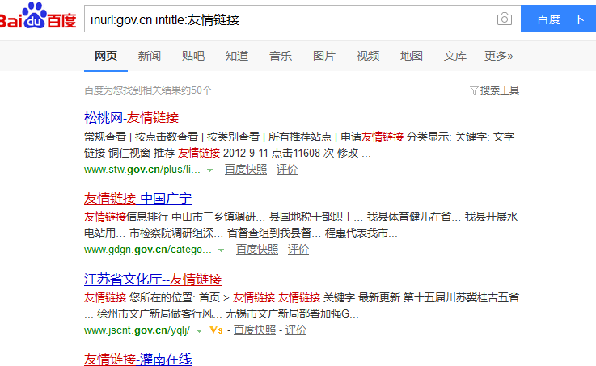Click URL www.jscnt.gov.cn/yqlj/
The image size is (596, 366).
137,330
